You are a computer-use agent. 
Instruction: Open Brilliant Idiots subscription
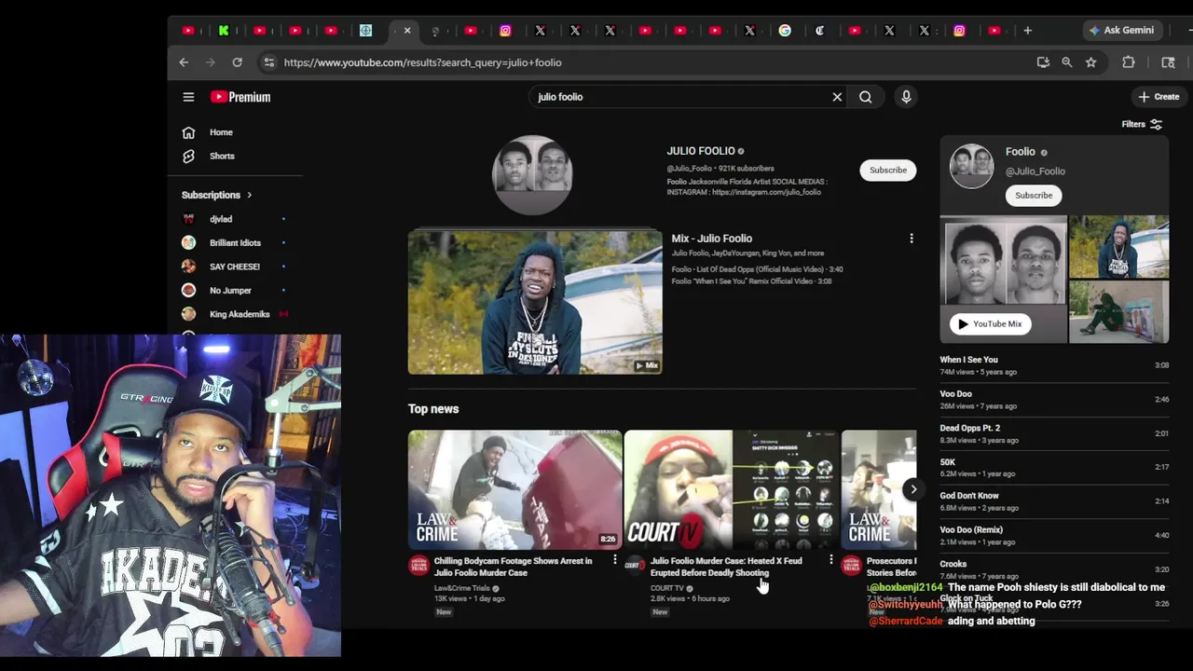[x=233, y=242]
